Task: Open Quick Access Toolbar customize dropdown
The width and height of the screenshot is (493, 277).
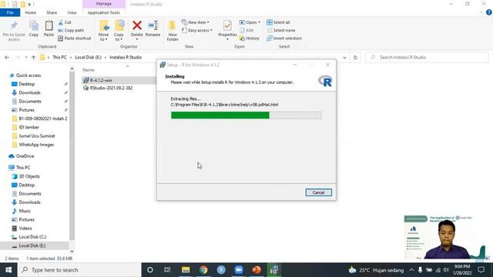Action: (x=29, y=5)
